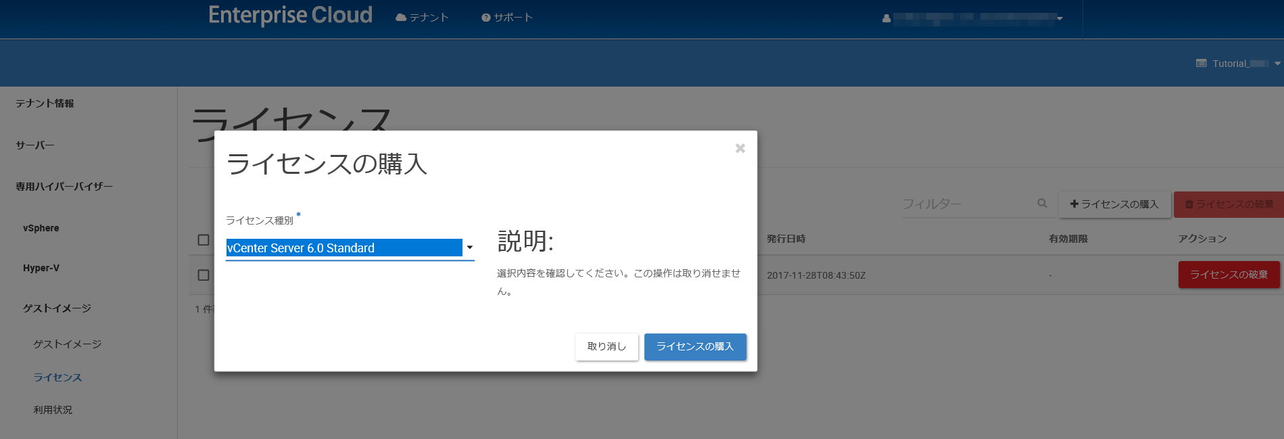The image size is (1284, 439).
Task: Open the サポート menu in header
Action: [507, 18]
